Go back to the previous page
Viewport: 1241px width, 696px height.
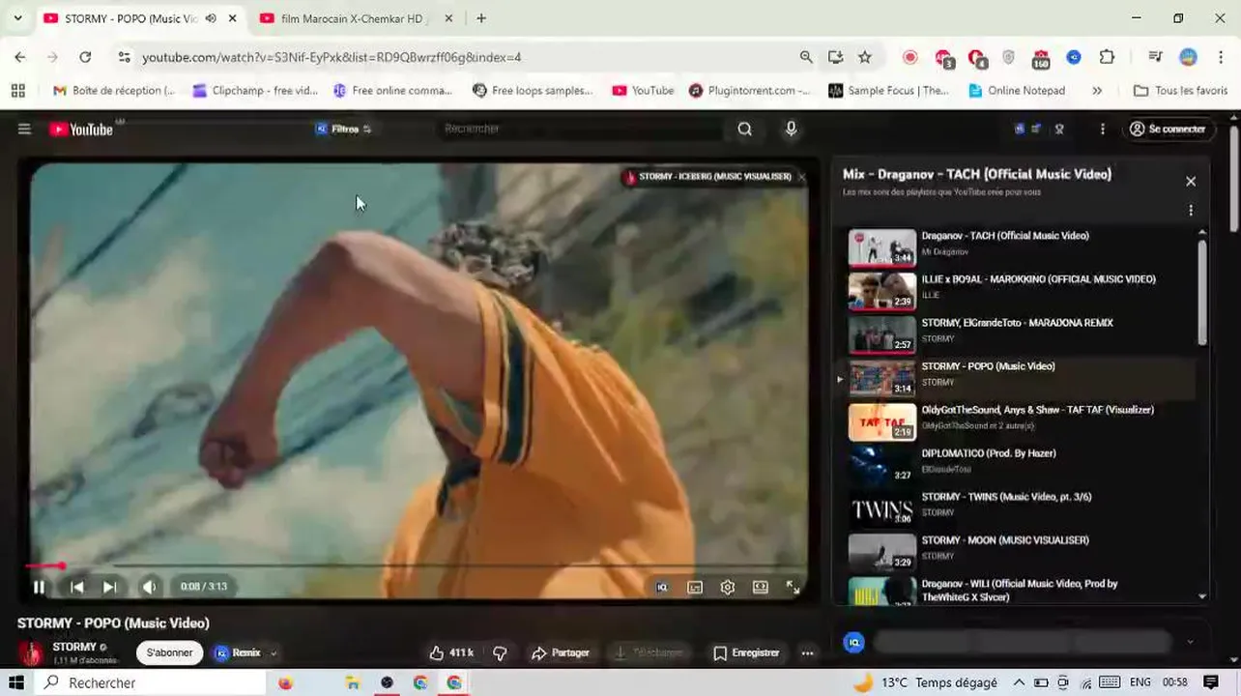[20, 57]
